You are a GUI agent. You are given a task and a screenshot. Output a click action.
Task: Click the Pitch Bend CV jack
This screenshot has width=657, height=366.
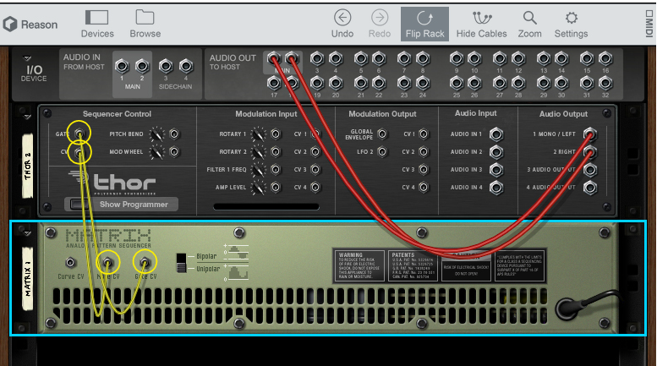pyautogui.click(x=174, y=134)
